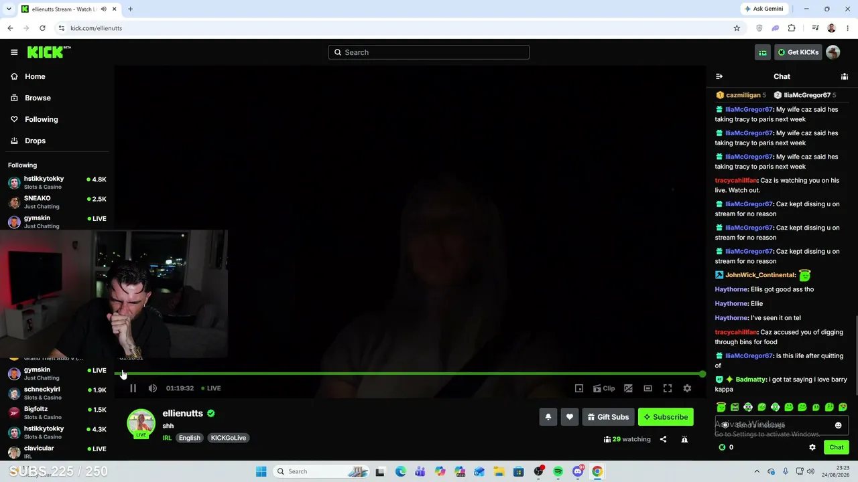
Task: Open Chrome extensions puzzle icon
Action: pos(792,28)
